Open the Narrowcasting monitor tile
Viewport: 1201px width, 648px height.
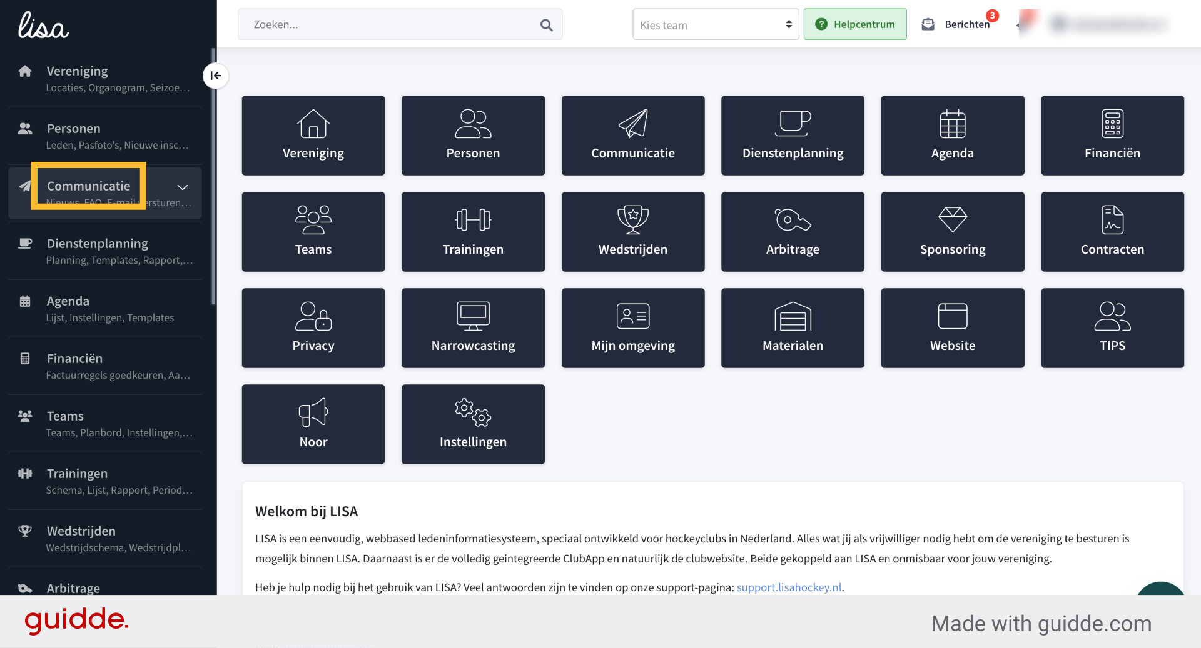pos(473,328)
